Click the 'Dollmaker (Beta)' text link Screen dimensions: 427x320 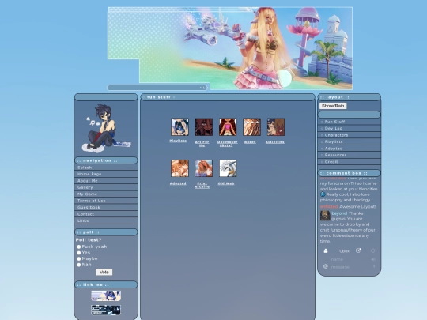pos(228,144)
